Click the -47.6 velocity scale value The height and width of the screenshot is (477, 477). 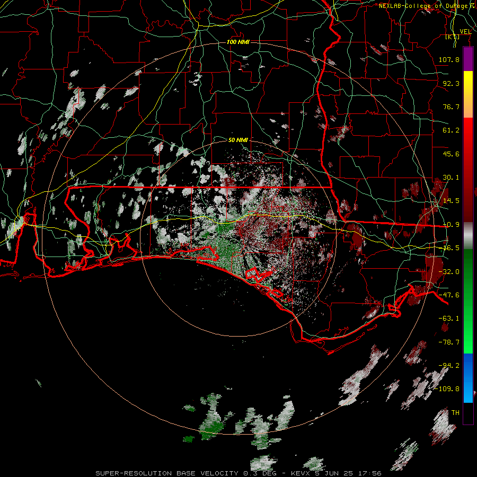pos(449,295)
